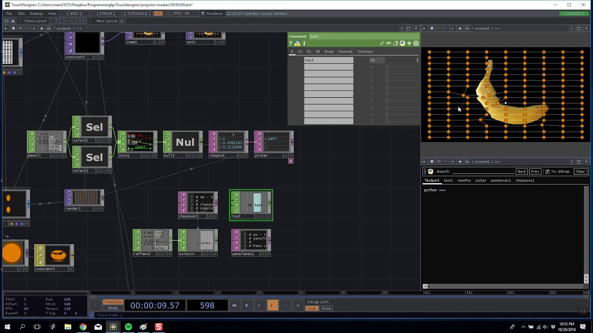Screen dimensions: 593x333
Task: Click the question mark help icon in Constant dialog
Action: coord(291,43)
